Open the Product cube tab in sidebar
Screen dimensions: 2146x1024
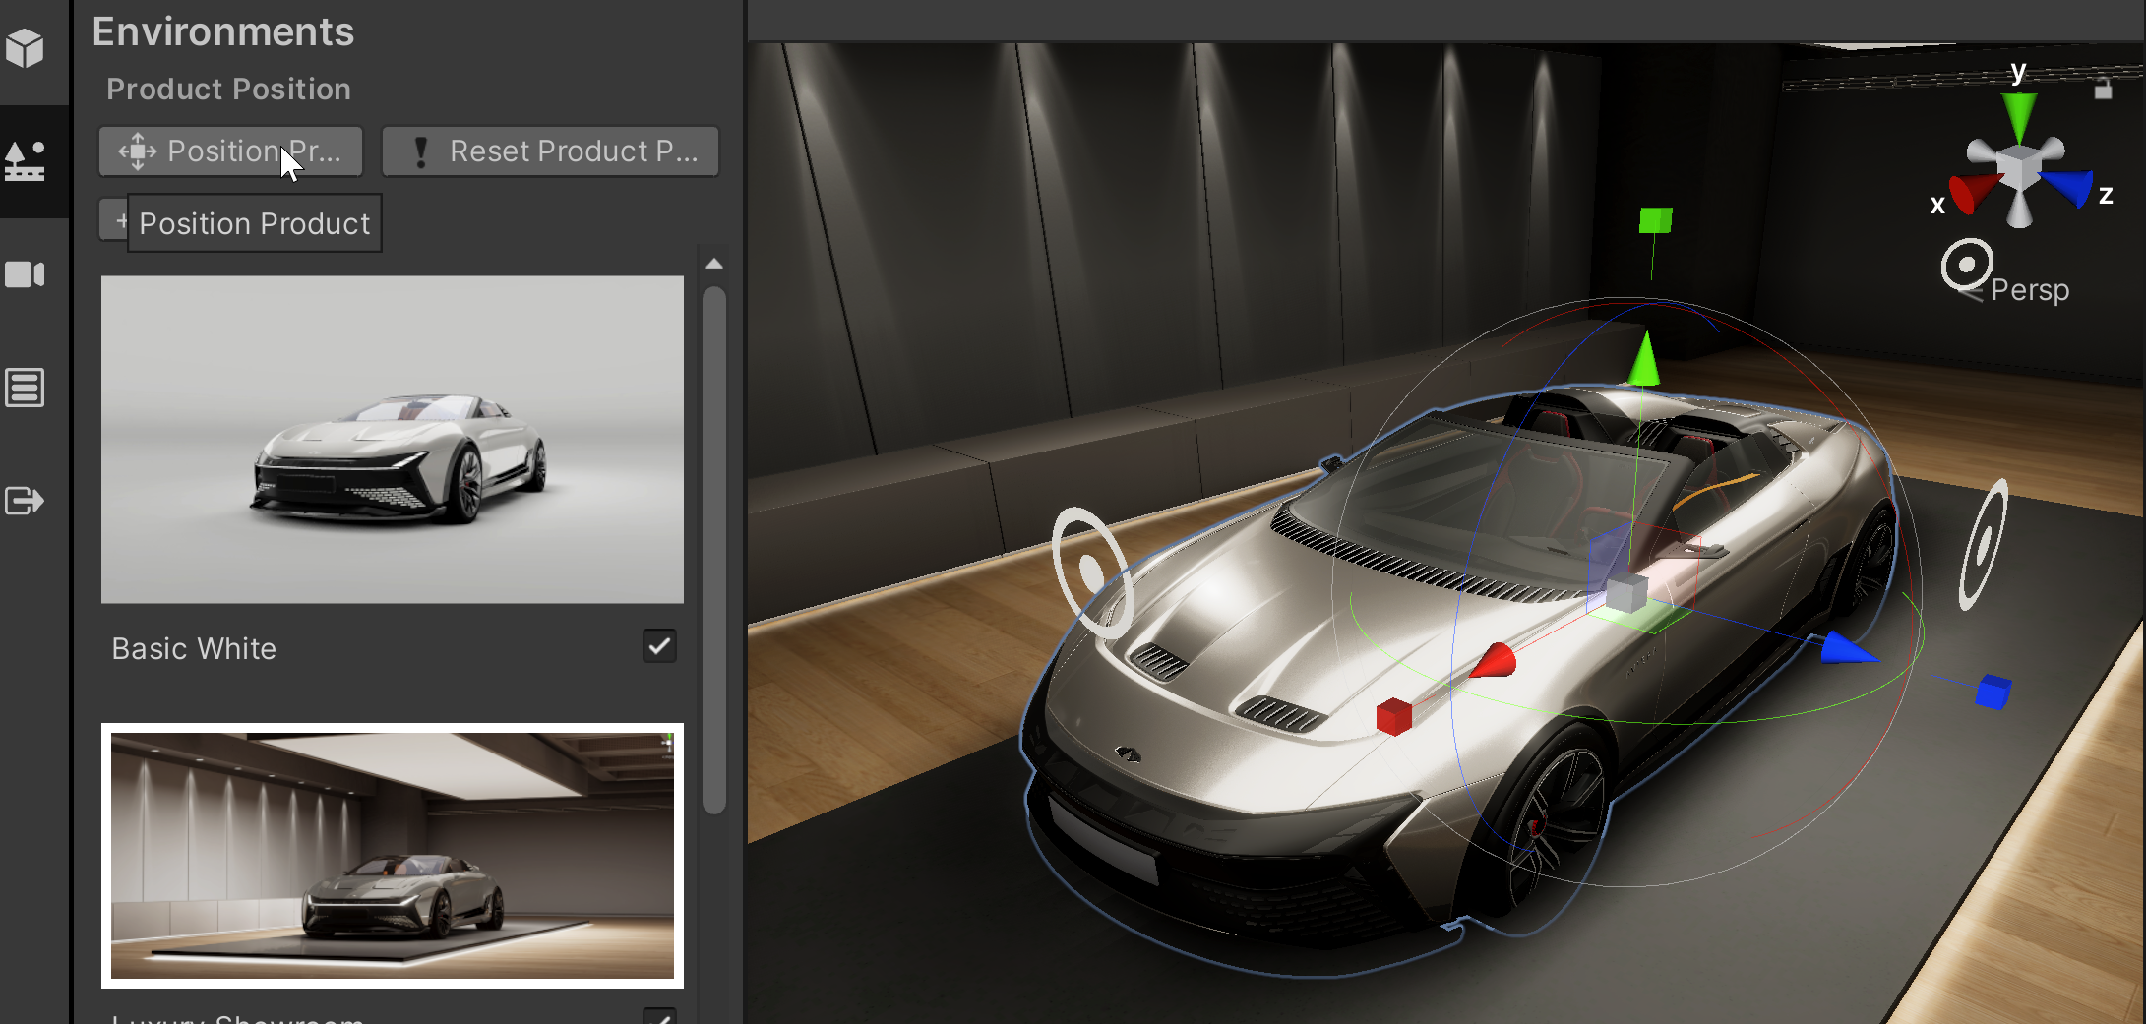pos(25,47)
